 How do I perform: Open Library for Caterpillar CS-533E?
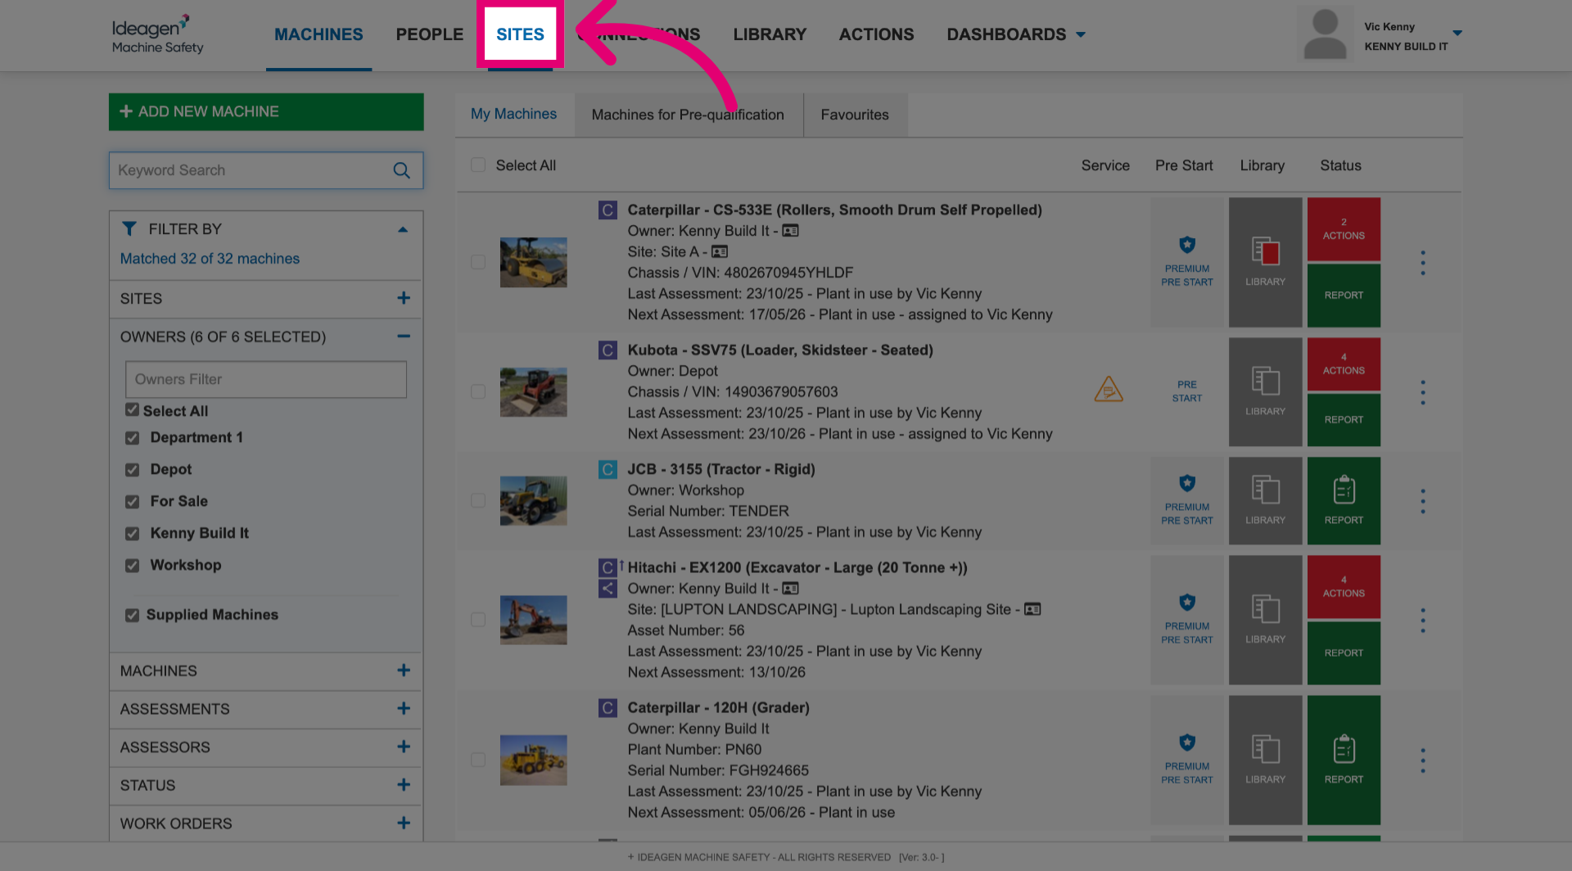pyautogui.click(x=1265, y=262)
